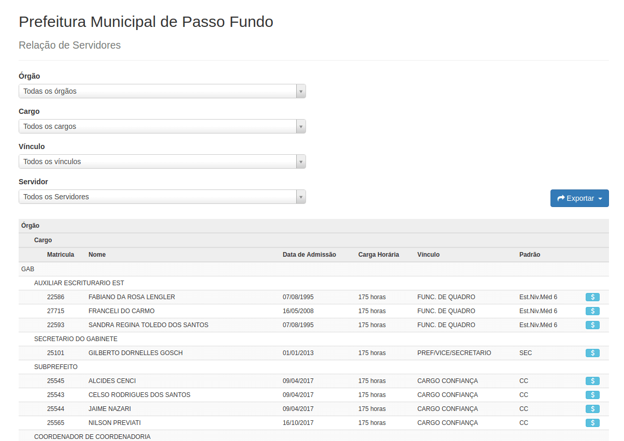Image resolution: width=624 pixels, height=441 pixels.
Task: Click matricula 25545
Action: click(x=56, y=381)
